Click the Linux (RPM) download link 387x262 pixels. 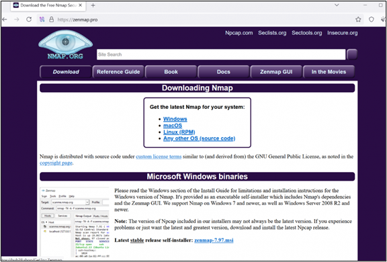[x=179, y=132]
